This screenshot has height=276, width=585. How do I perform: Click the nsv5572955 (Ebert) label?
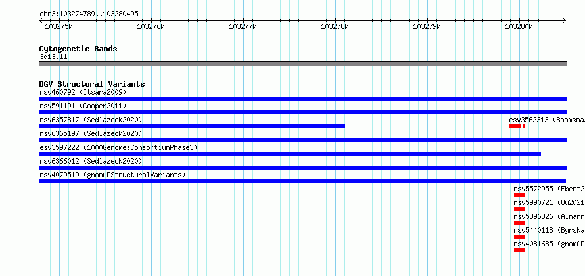tap(550, 189)
